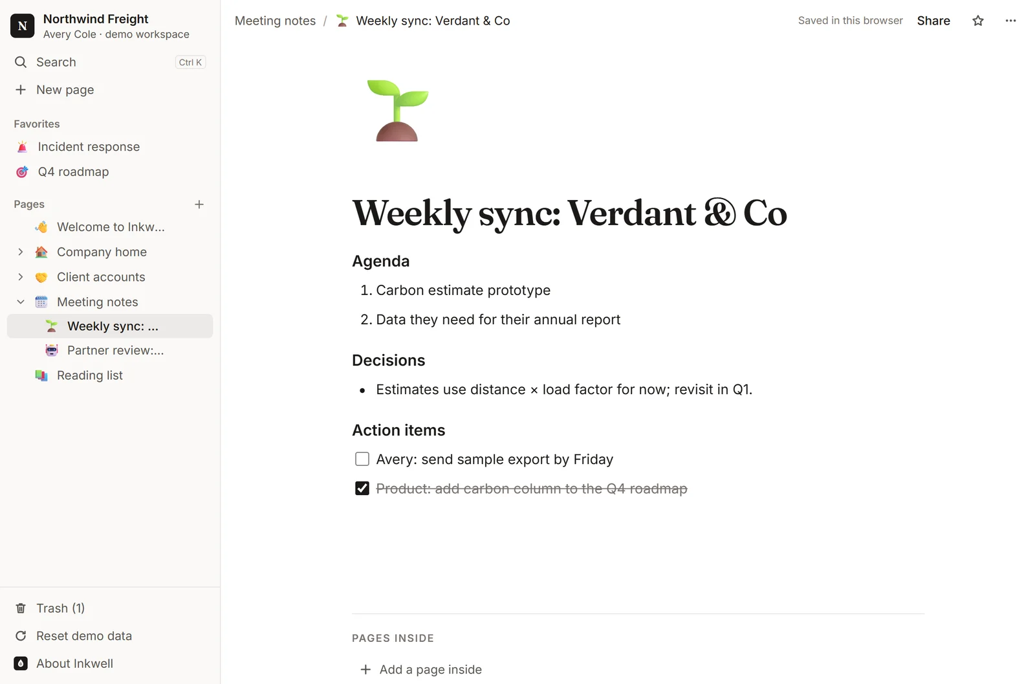Expand the Client accounts page tree
This screenshot has height=684, width=1035.
click(21, 277)
